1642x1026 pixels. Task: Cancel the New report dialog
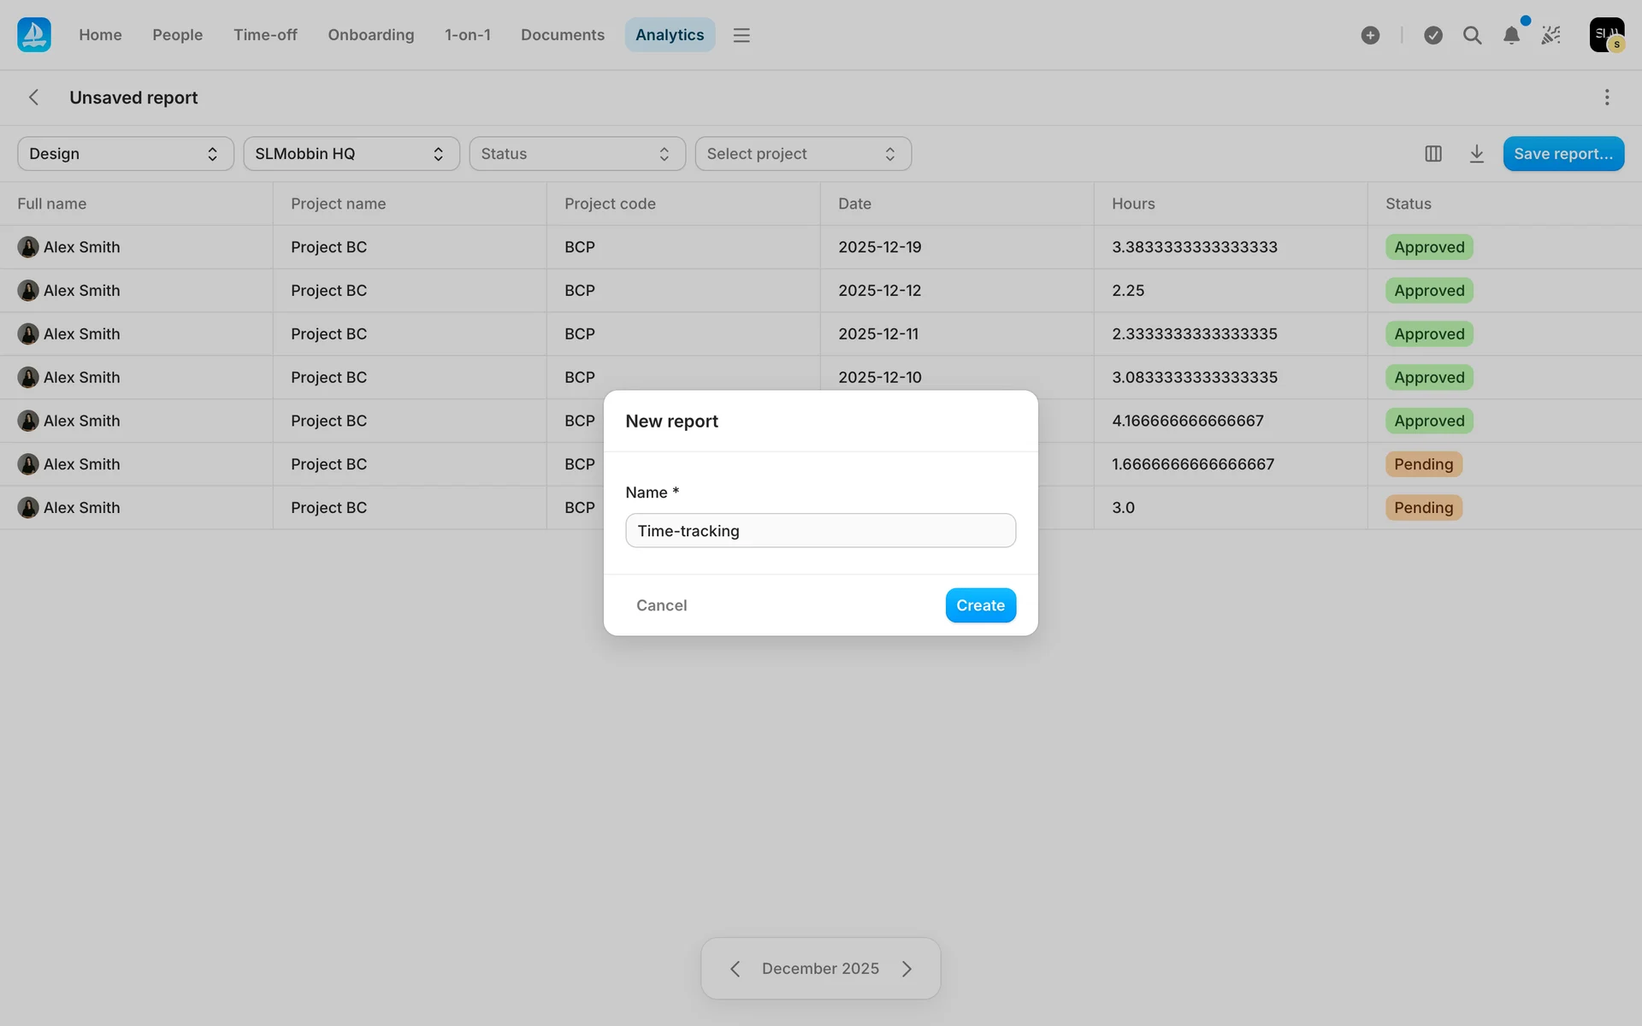(661, 605)
